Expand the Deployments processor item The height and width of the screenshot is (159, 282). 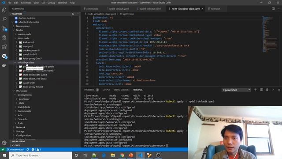pyautogui.click(x=17, y=99)
